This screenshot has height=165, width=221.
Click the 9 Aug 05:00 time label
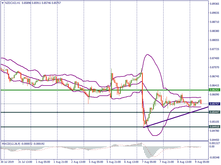(x=202, y=162)
